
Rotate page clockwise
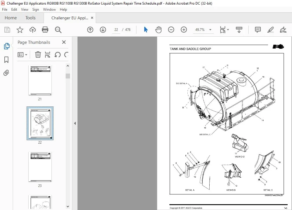click(66, 55)
